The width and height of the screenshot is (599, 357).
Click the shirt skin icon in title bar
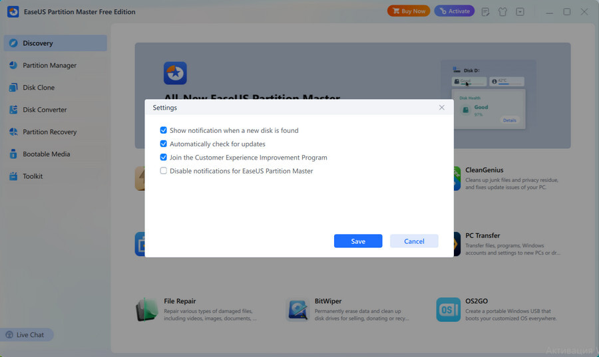[x=502, y=12]
